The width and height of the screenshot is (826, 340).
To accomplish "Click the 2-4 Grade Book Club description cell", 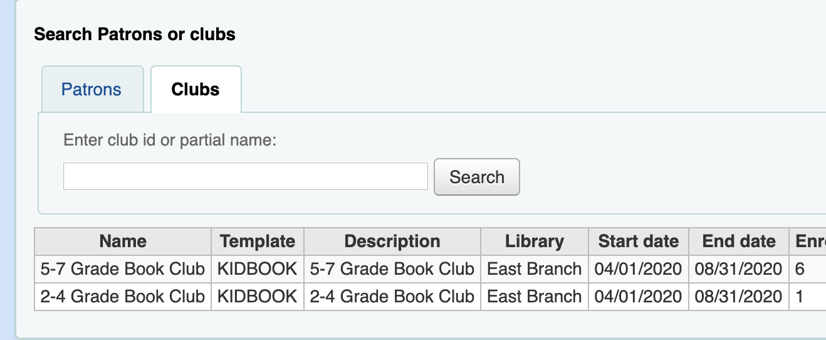I will click(392, 296).
